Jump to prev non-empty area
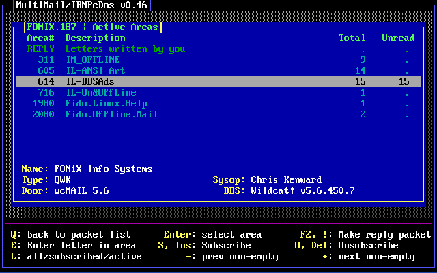The image size is (437, 273). (240, 257)
